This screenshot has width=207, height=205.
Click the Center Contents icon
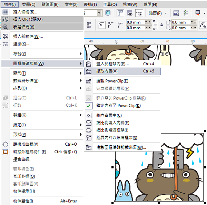89,115
